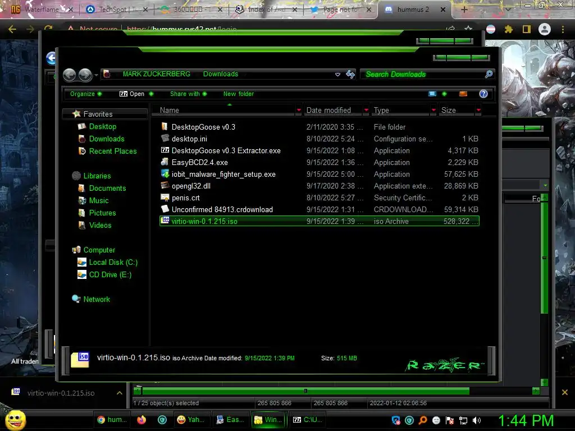Create a New folder

pyautogui.click(x=238, y=94)
